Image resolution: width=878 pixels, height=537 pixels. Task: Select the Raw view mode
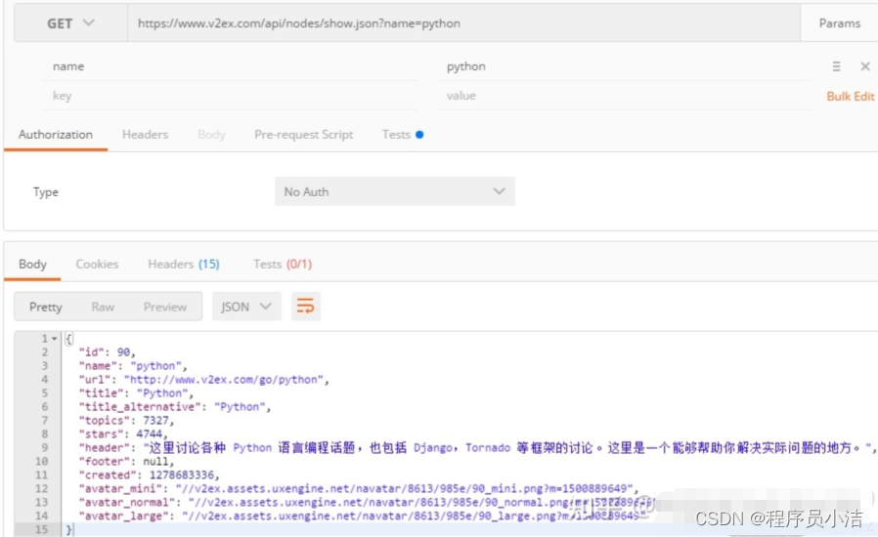(x=103, y=308)
